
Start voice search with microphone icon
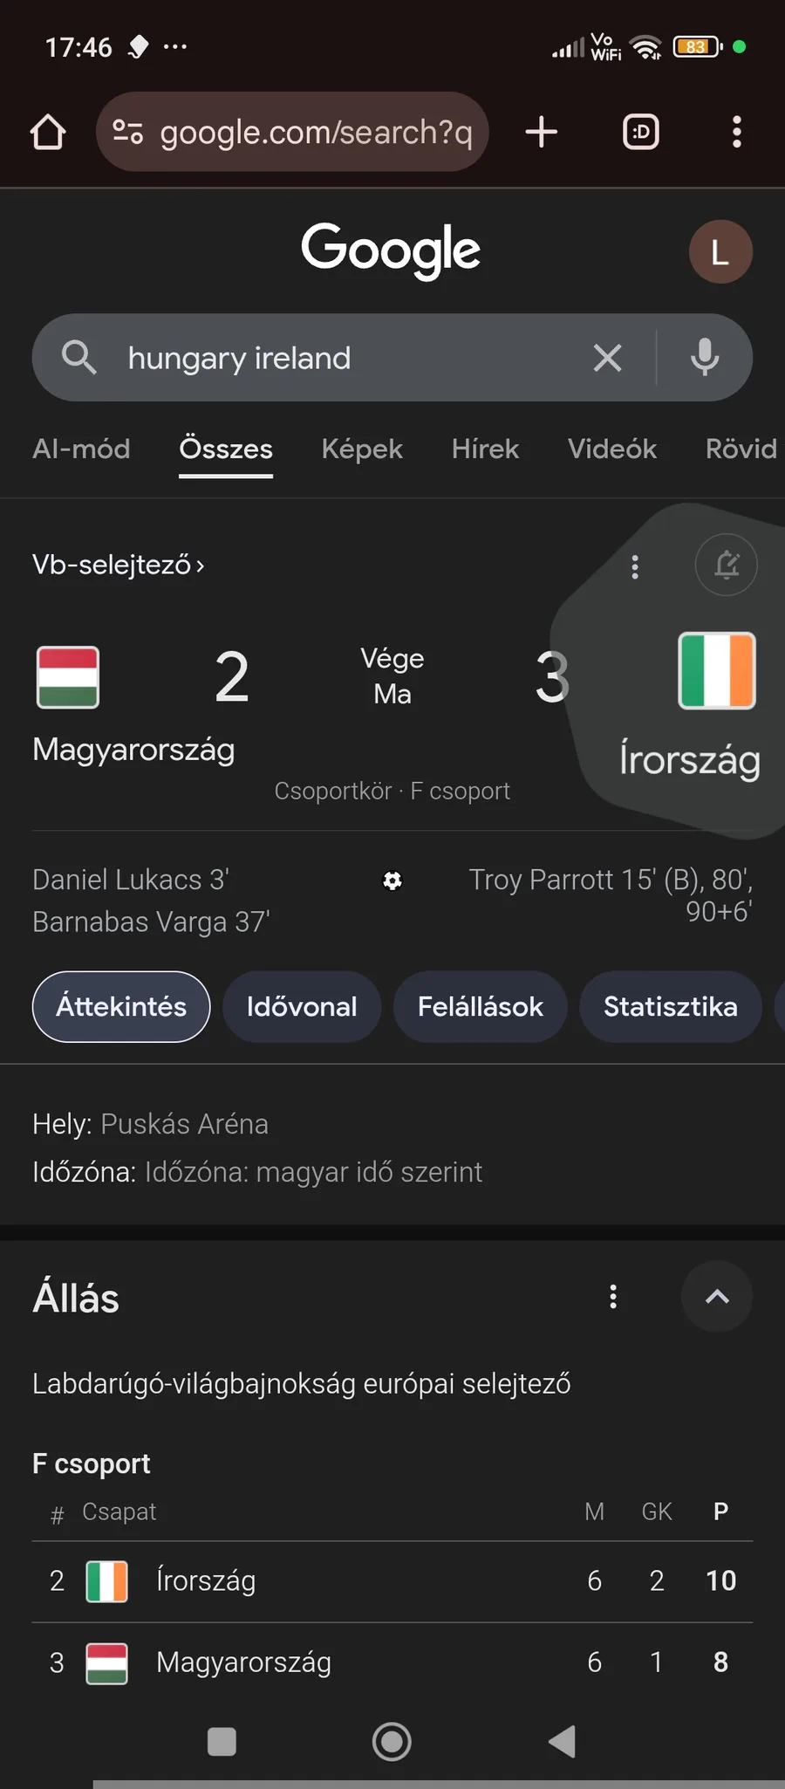[x=705, y=358]
